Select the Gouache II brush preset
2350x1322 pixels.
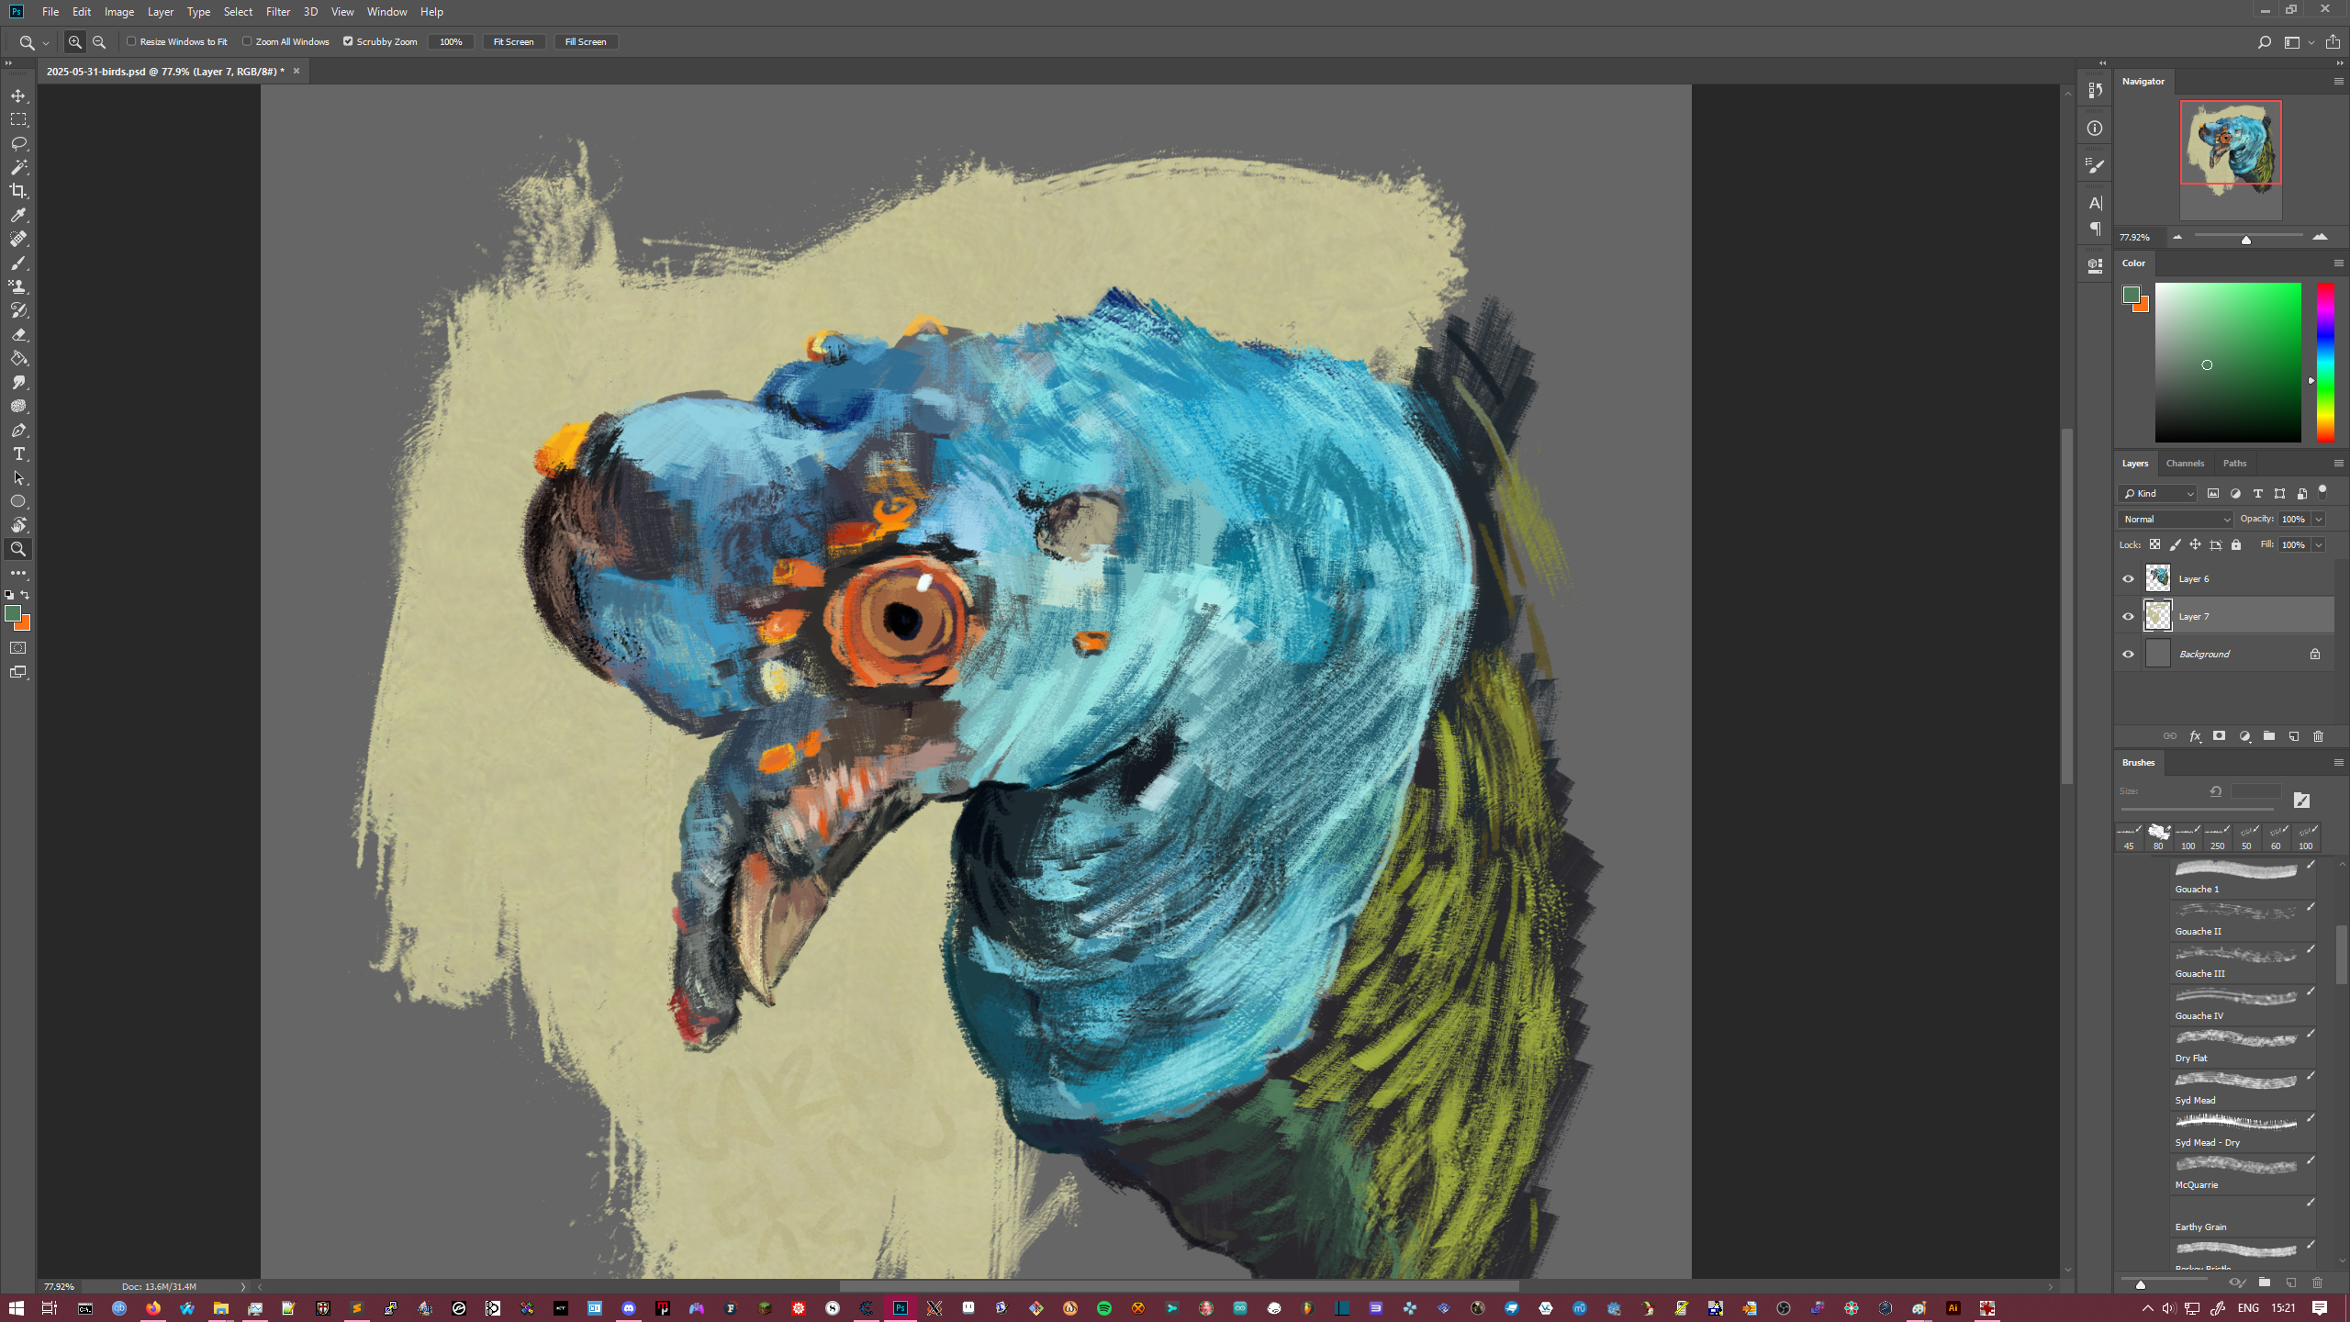2243,919
